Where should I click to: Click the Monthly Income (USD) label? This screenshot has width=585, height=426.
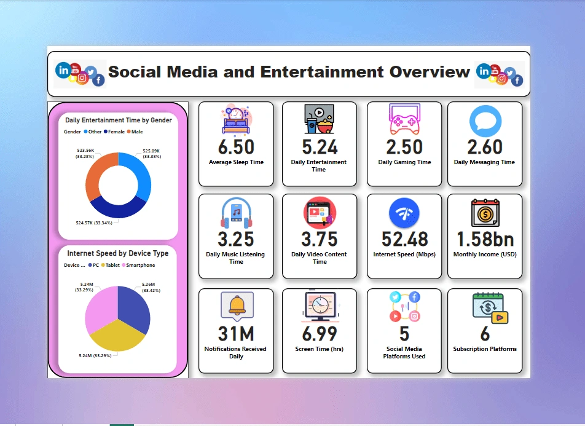485,254
